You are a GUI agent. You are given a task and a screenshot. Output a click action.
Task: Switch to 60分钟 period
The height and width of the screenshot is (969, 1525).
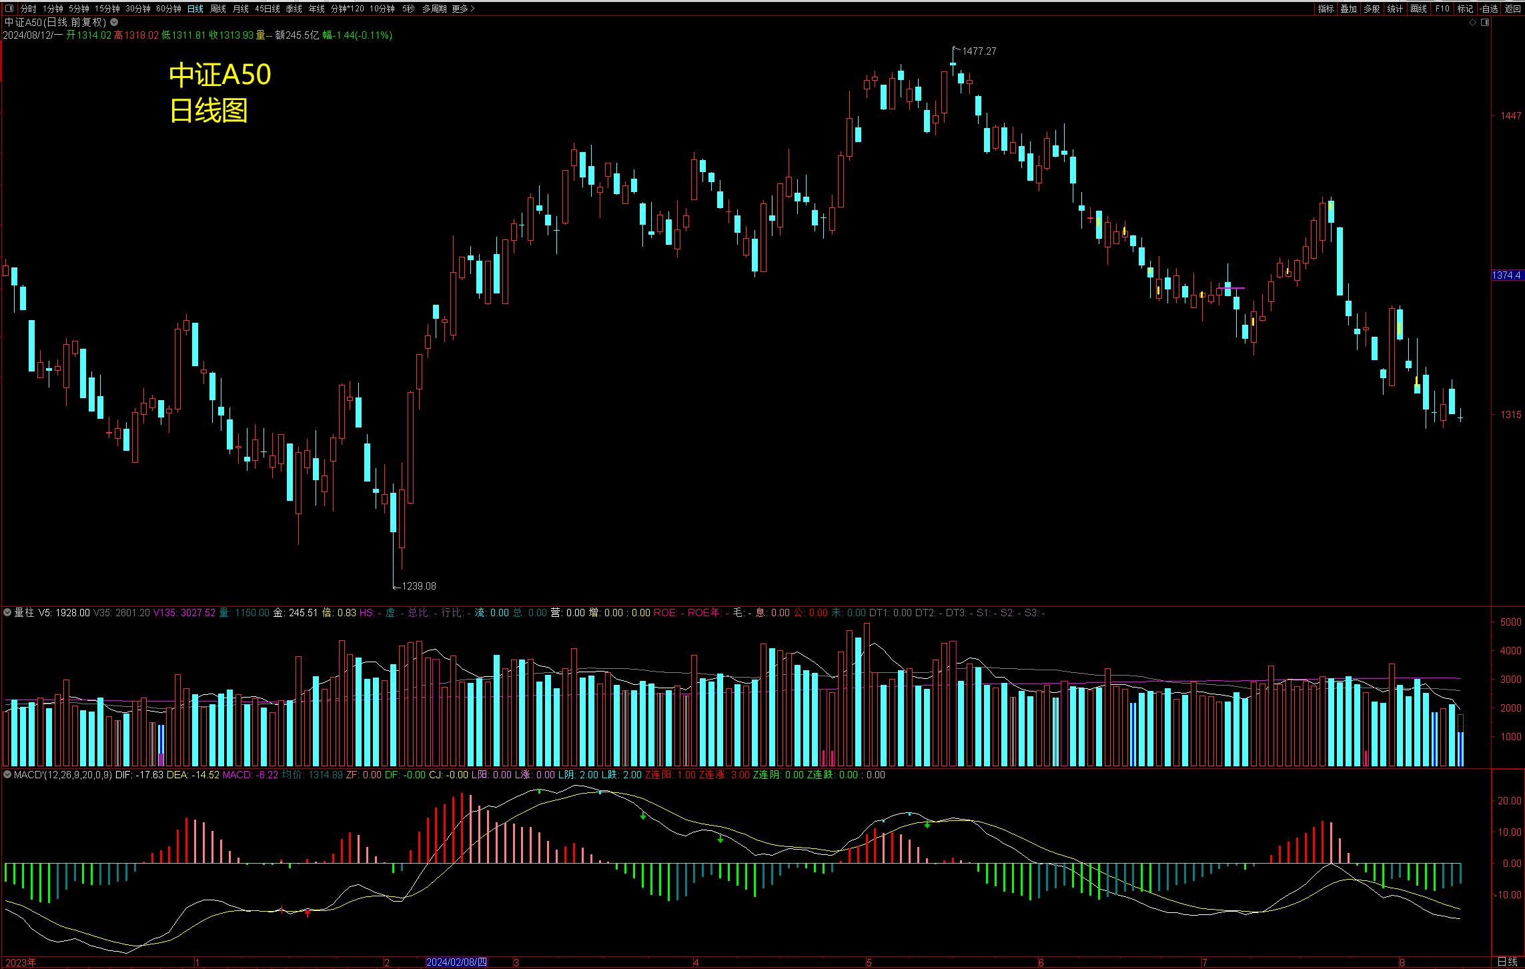point(169,9)
